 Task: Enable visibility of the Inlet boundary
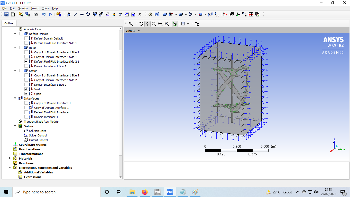click(26, 89)
